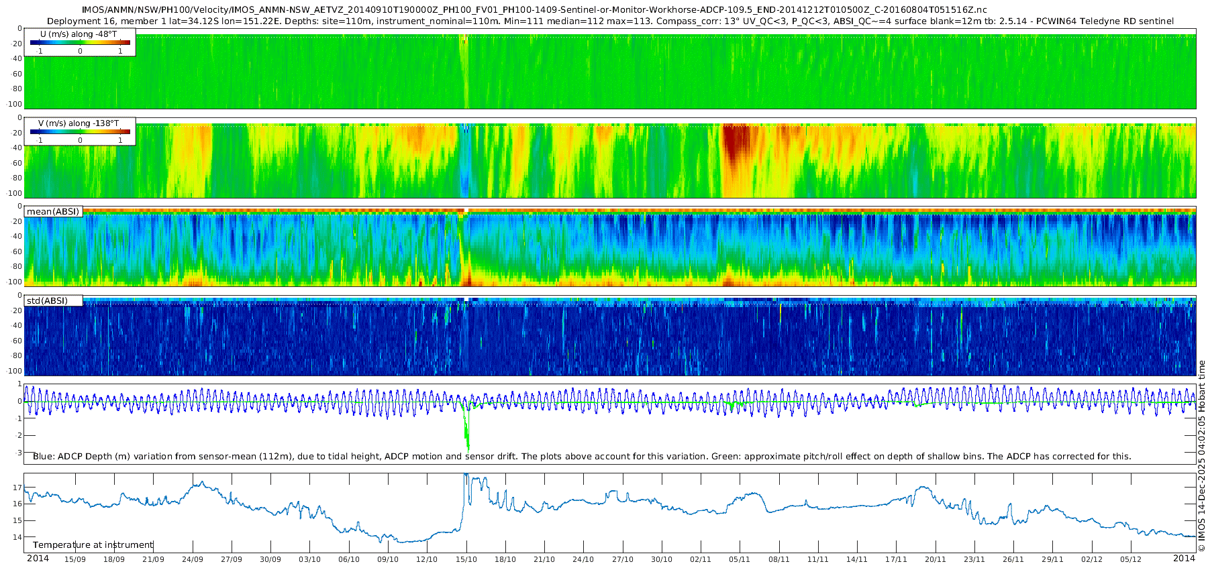Screen dimensions: 1208x570
Task: Click the vertical '© IMOS 14-Dec-2025' timestamp text
Action: [1202, 456]
